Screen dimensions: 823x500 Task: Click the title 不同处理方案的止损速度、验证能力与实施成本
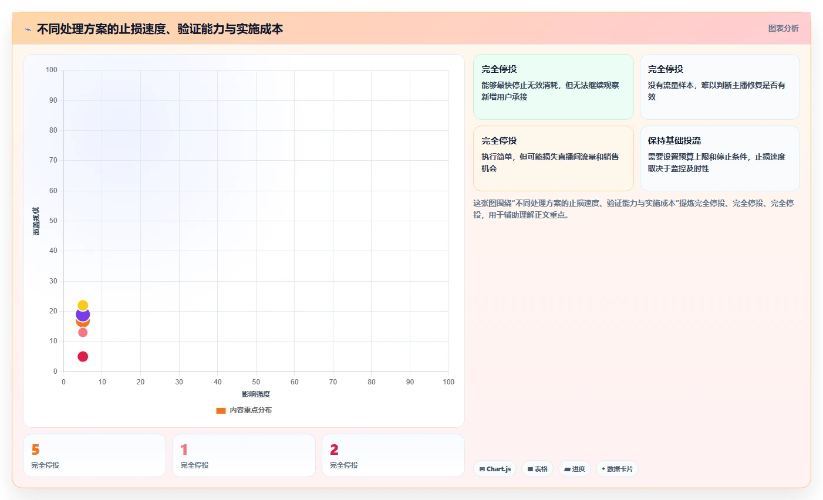point(160,29)
